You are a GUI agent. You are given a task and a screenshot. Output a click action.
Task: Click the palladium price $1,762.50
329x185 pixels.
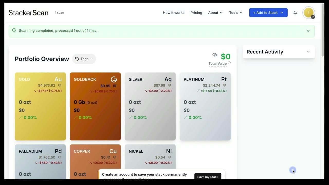(x=47, y=158)
